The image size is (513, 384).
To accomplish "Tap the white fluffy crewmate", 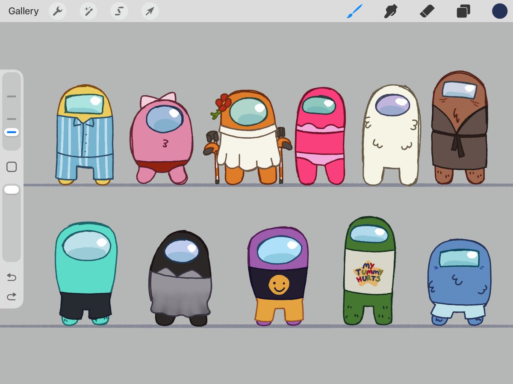I will 391,136.
